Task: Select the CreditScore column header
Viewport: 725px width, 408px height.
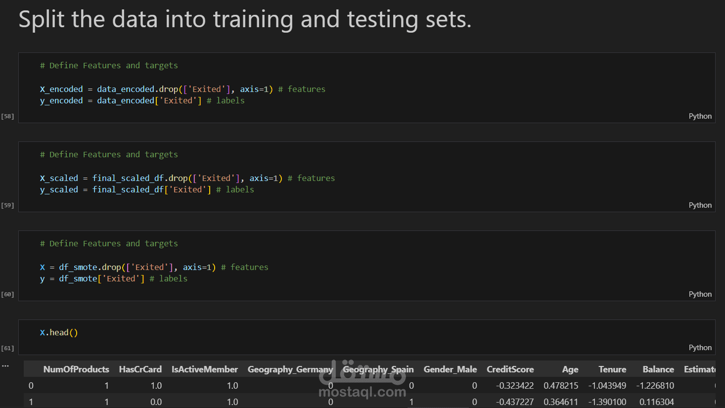Action: [510, 369]
